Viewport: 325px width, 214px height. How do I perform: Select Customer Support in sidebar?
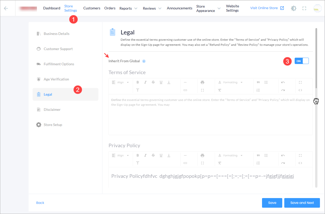pyautogui.click(x=66, y=49)
